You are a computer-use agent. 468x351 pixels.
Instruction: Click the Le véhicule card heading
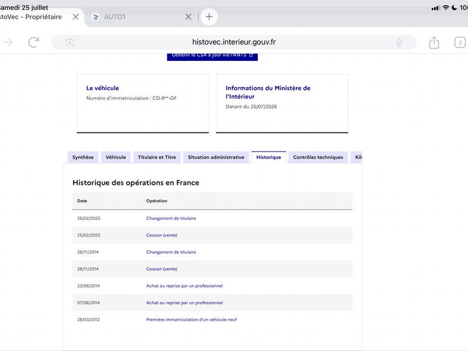click(103, 88)
